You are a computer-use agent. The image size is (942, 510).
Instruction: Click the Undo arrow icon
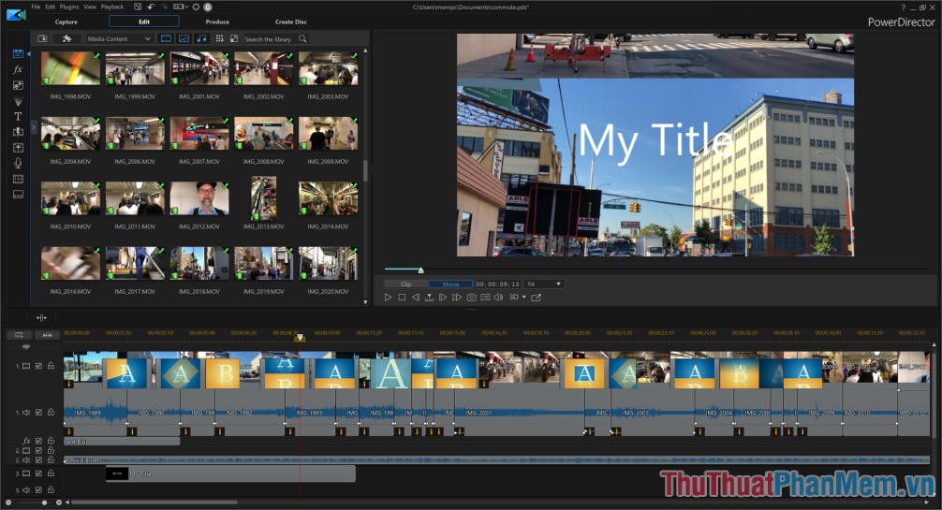click(x=151, y=7)
